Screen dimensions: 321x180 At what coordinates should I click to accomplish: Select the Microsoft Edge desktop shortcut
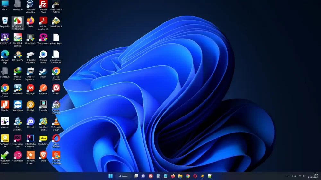[5, 57]
